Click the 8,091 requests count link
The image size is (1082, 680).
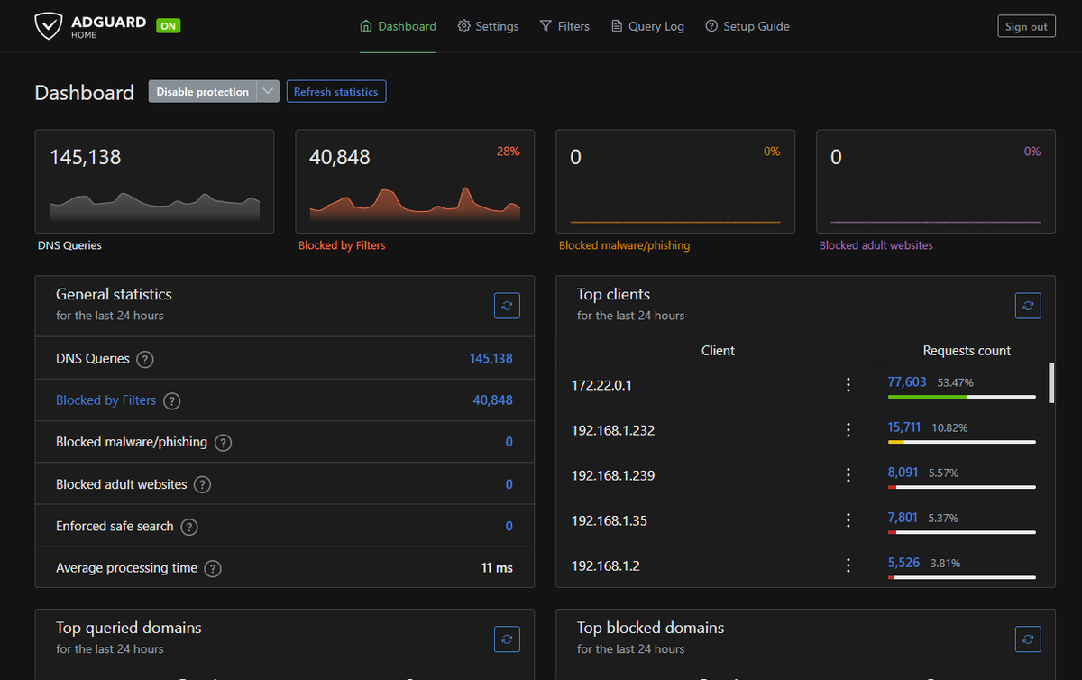coord(903,473)
